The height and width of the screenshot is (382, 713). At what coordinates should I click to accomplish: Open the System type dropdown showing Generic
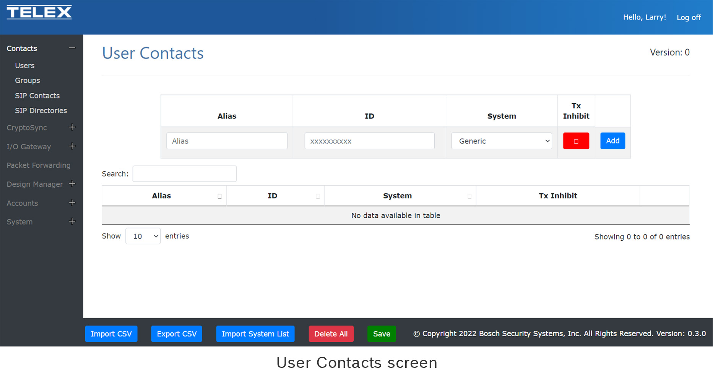click(x=502, y=141)
